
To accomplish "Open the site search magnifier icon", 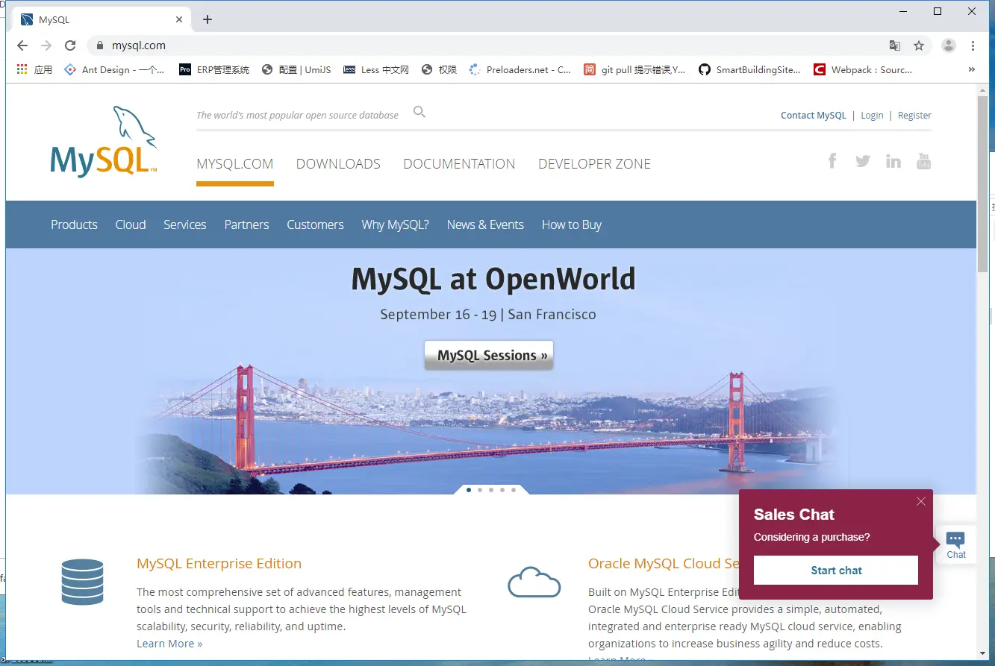I will coord(419,112).
